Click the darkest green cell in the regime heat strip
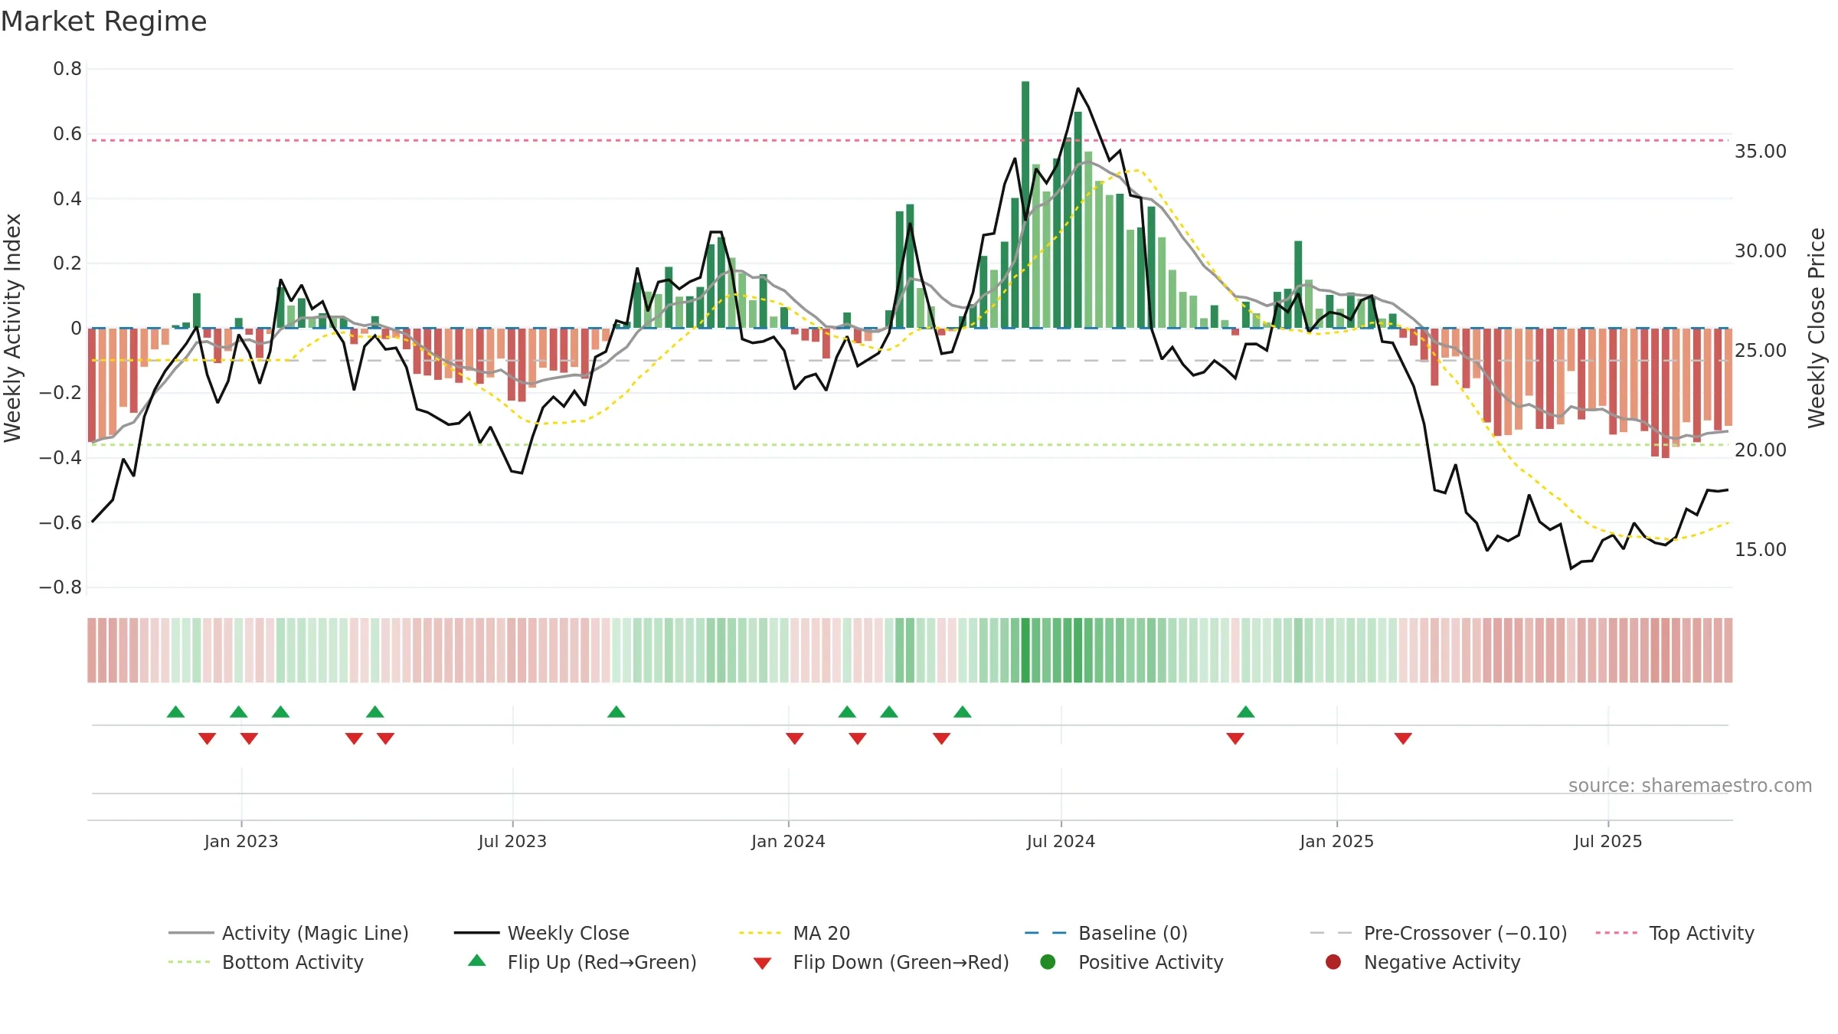This screenshot has height=1034, width=1838. click(1025, 650)
